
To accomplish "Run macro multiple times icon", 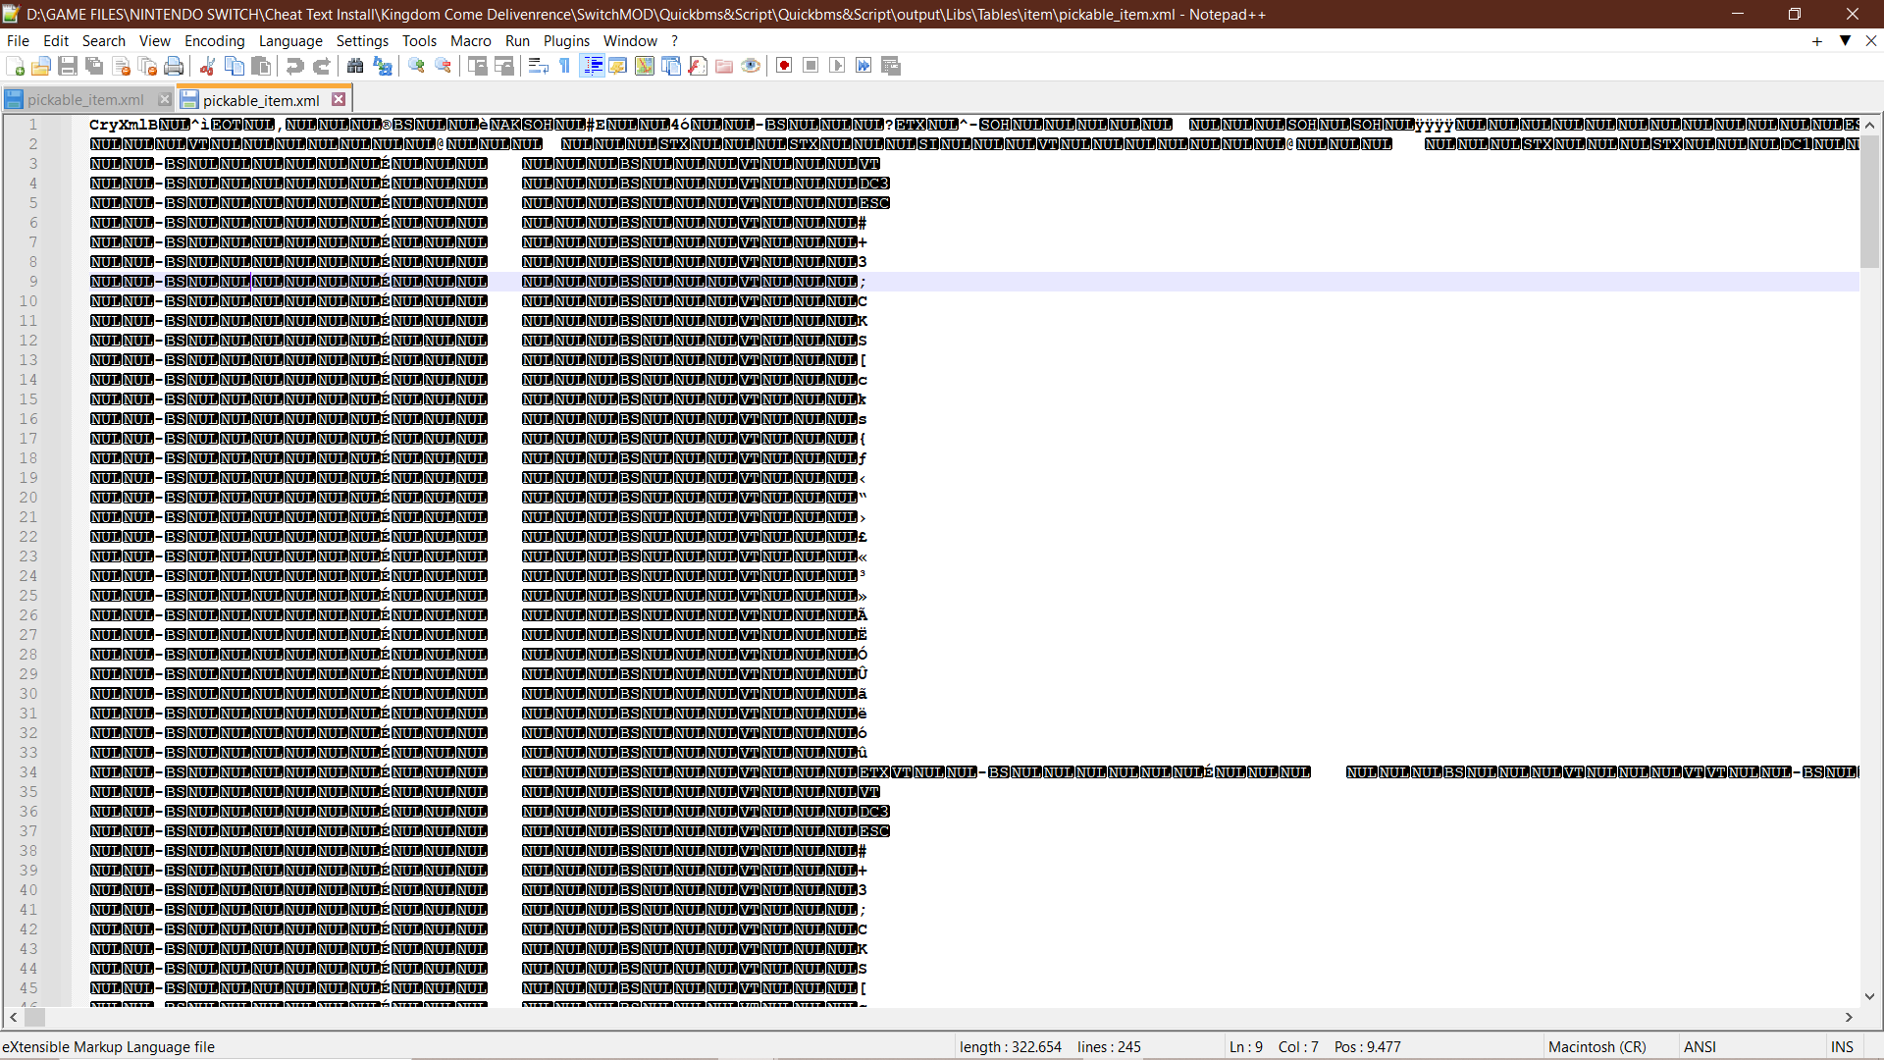I will point(863,66).
